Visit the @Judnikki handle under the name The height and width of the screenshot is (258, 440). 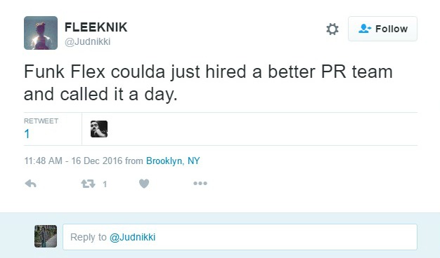88,41
